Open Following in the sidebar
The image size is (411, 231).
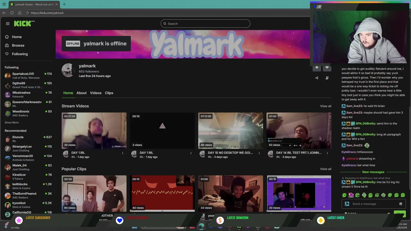coord(16,54)
